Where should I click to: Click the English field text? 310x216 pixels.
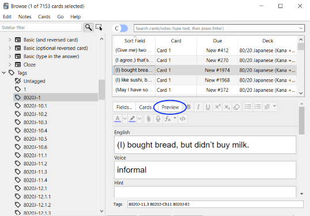coord(205,145)
